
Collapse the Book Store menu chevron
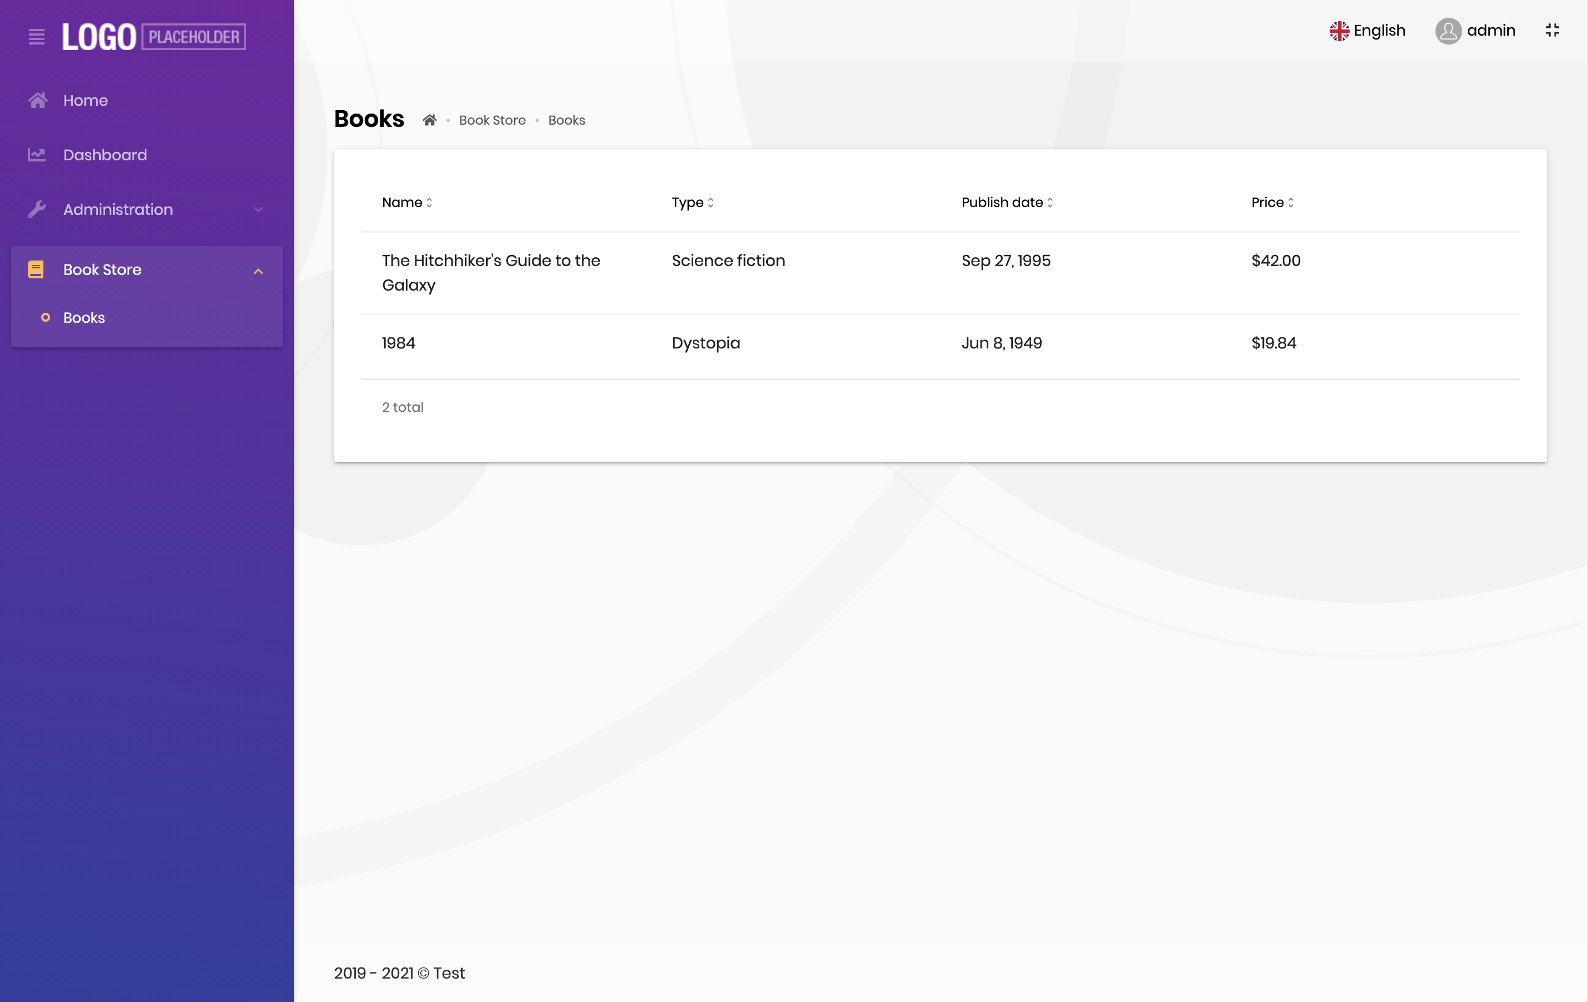pos(258,271)
